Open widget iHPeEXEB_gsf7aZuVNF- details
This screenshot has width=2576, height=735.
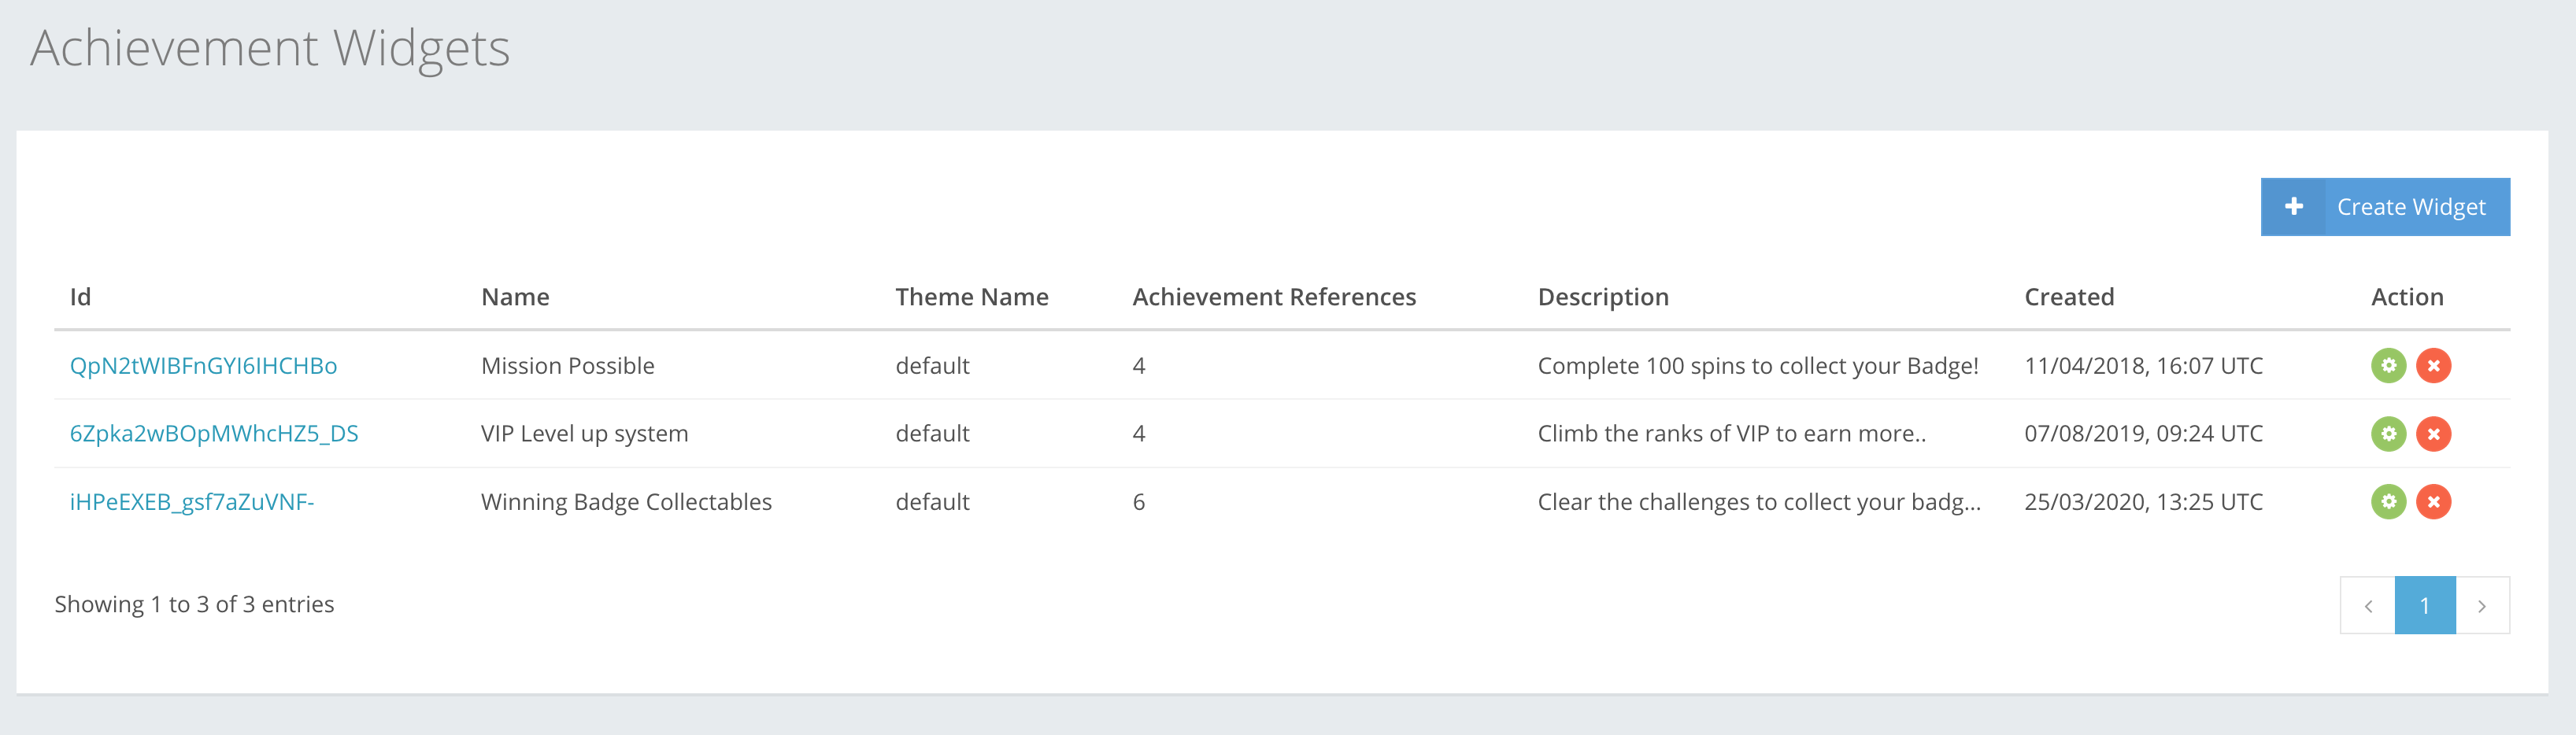tap(191, 501)
